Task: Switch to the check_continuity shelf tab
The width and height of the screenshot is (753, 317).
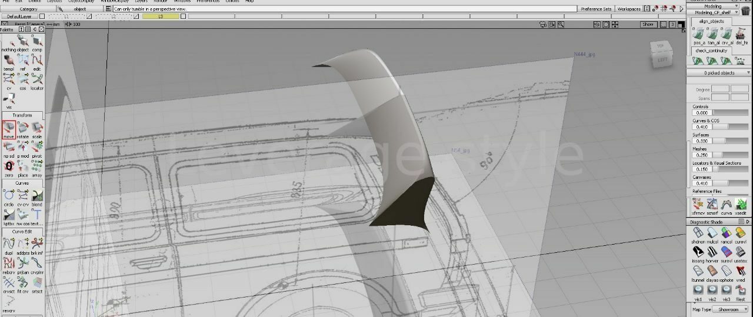Action: (712, 51)
